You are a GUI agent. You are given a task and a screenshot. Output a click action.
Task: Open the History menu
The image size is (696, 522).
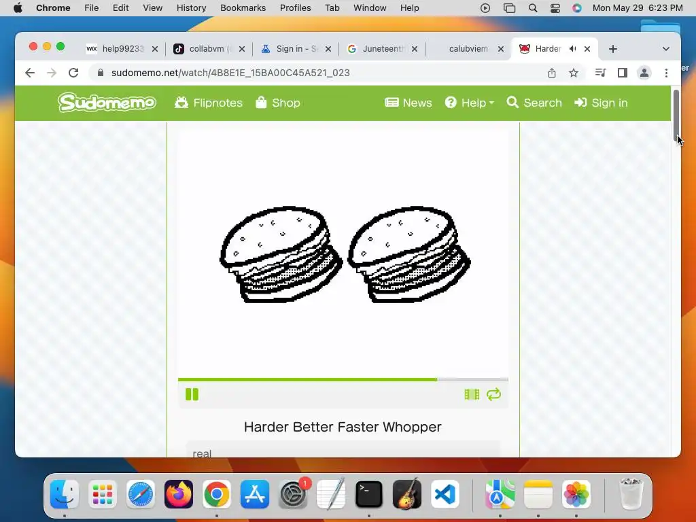click(x=191, y=8)
